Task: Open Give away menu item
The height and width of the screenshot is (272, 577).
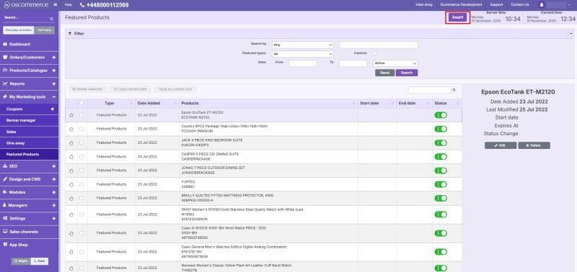Action: point(29,143)
